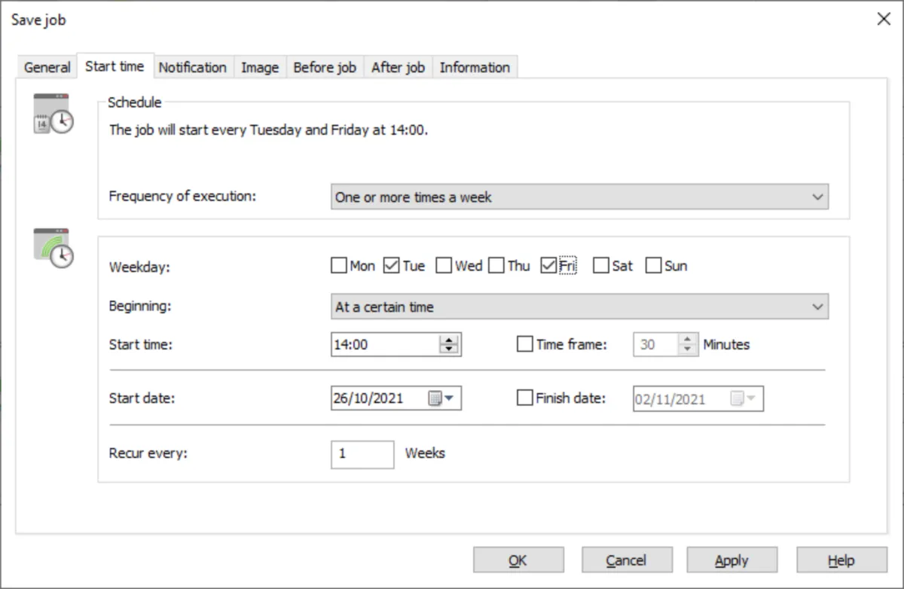This screenshot has height=589, width=904.
Task: Switch to the Notification tab
Action: click(192, 67)
